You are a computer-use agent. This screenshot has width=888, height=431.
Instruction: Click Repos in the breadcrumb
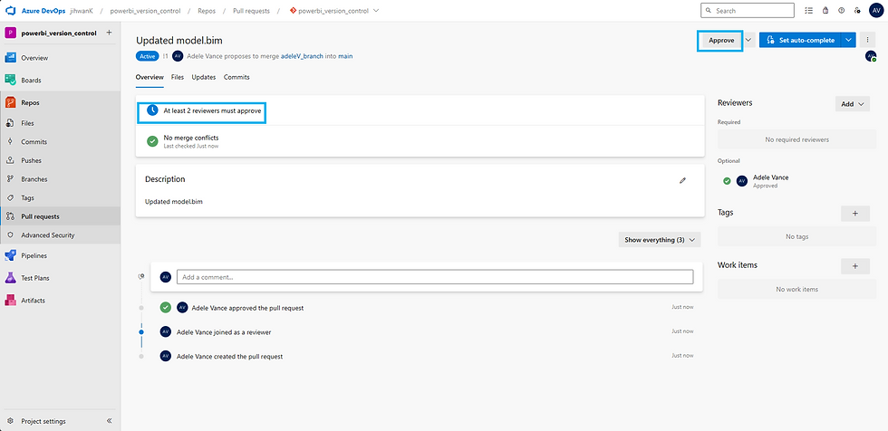(x=207, y=11)
